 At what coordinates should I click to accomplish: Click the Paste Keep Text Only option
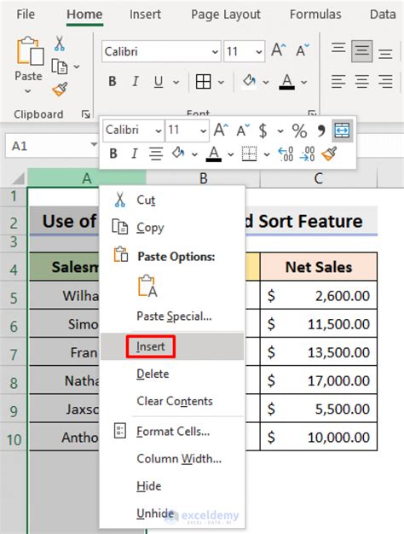click(x=147, y=286)
